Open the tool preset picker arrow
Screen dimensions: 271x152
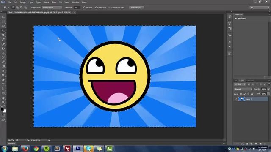coord(8,8)
